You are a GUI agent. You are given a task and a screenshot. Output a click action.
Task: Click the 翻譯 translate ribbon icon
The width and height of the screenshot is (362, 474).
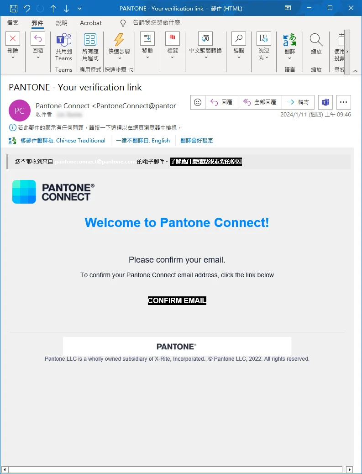pos(289,40)
